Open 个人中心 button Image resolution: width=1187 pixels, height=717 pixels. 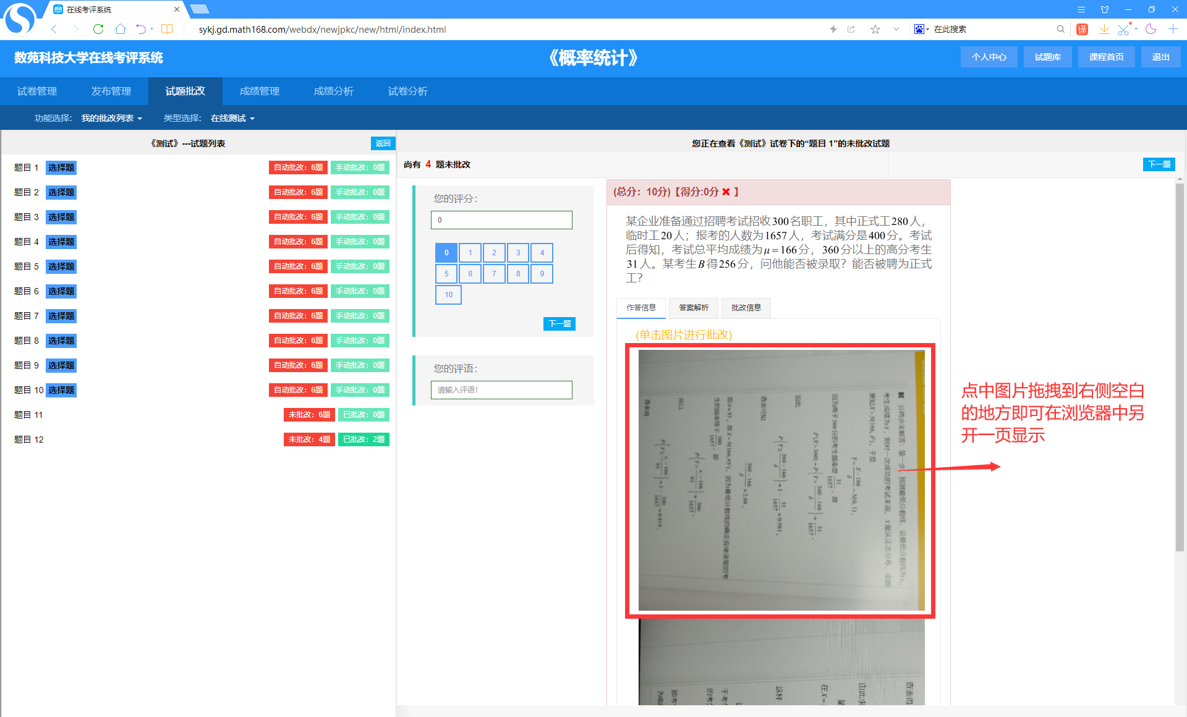click(989, 57)
